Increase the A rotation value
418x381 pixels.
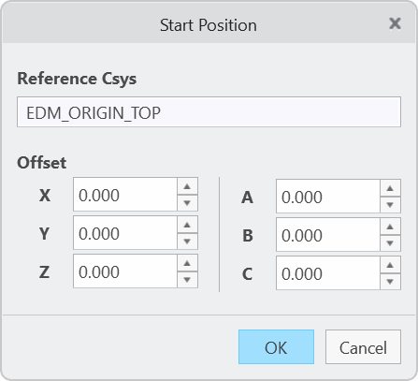(x=390, y=188)
